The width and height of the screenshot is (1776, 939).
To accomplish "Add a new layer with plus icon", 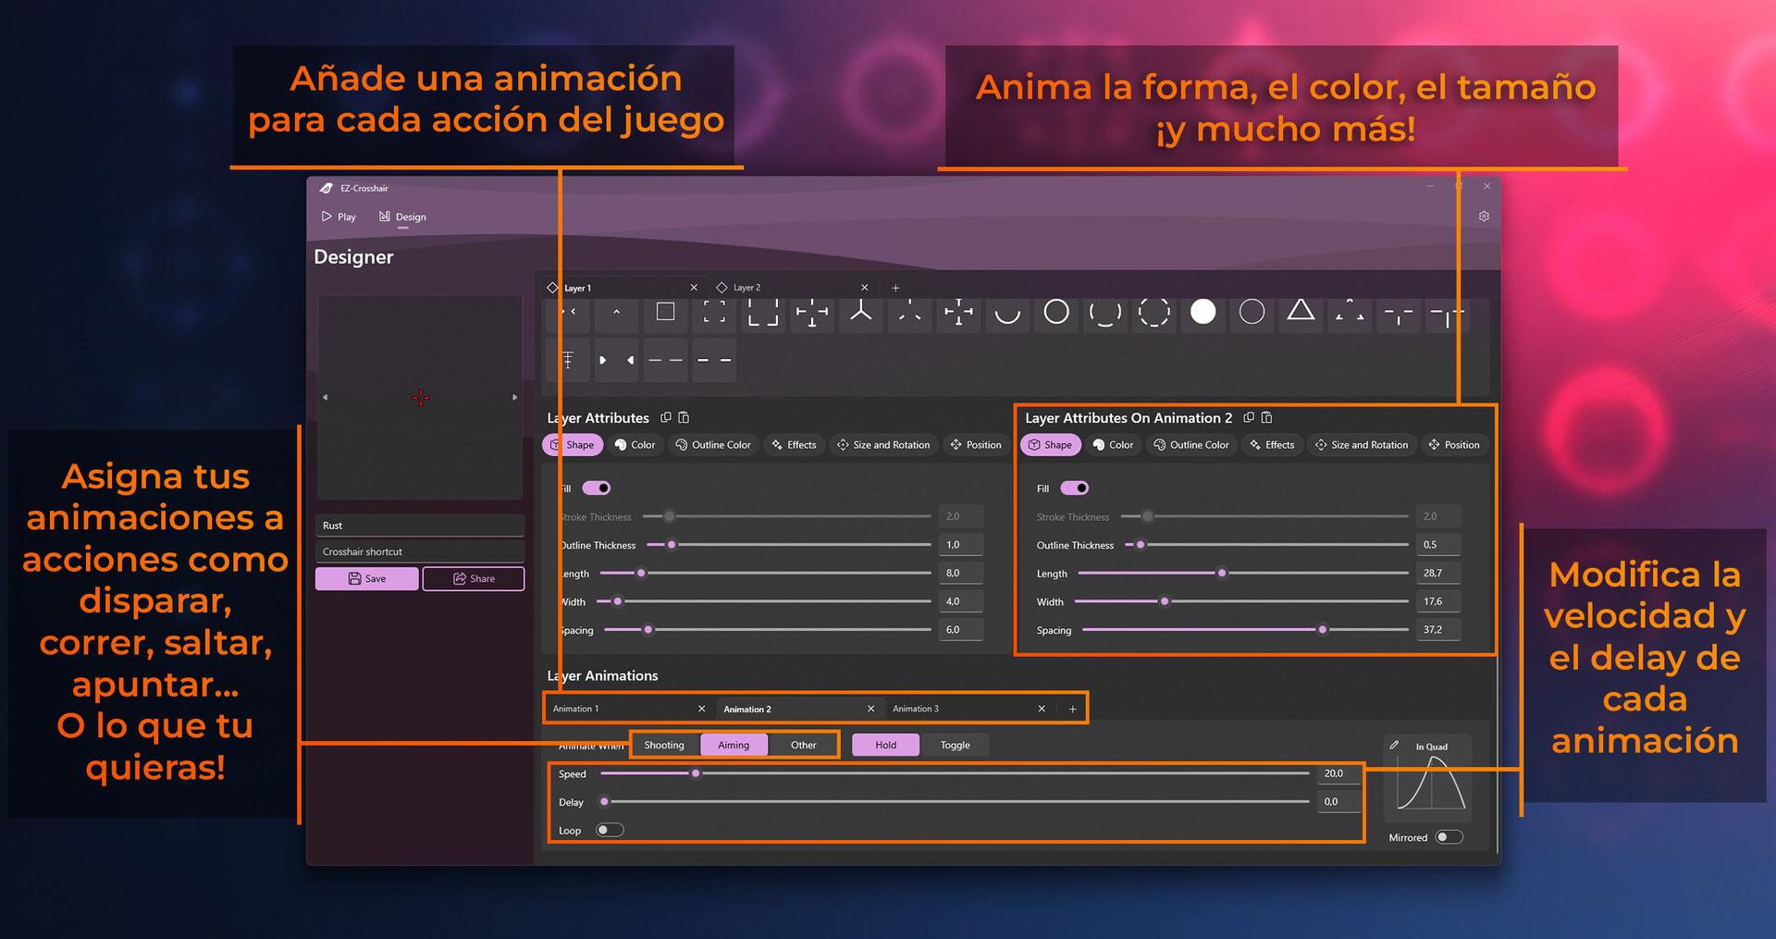I will point(895,288).
